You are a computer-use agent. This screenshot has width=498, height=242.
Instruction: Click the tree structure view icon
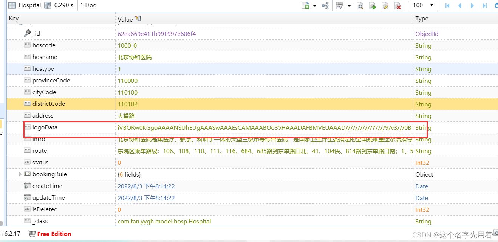point(325,5)
